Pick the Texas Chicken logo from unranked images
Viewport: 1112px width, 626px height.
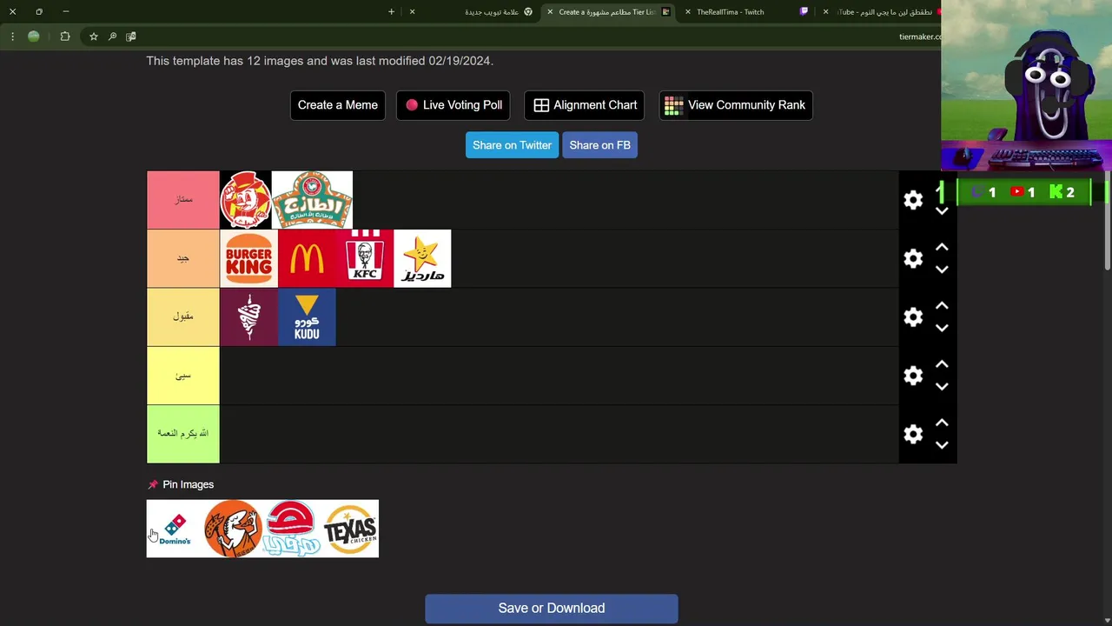tap(350, 529)
